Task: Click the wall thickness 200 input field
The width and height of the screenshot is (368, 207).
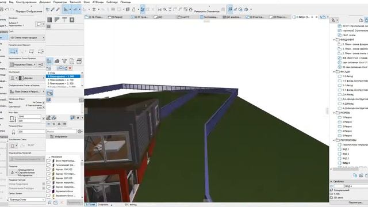Action: pos(31,132)
